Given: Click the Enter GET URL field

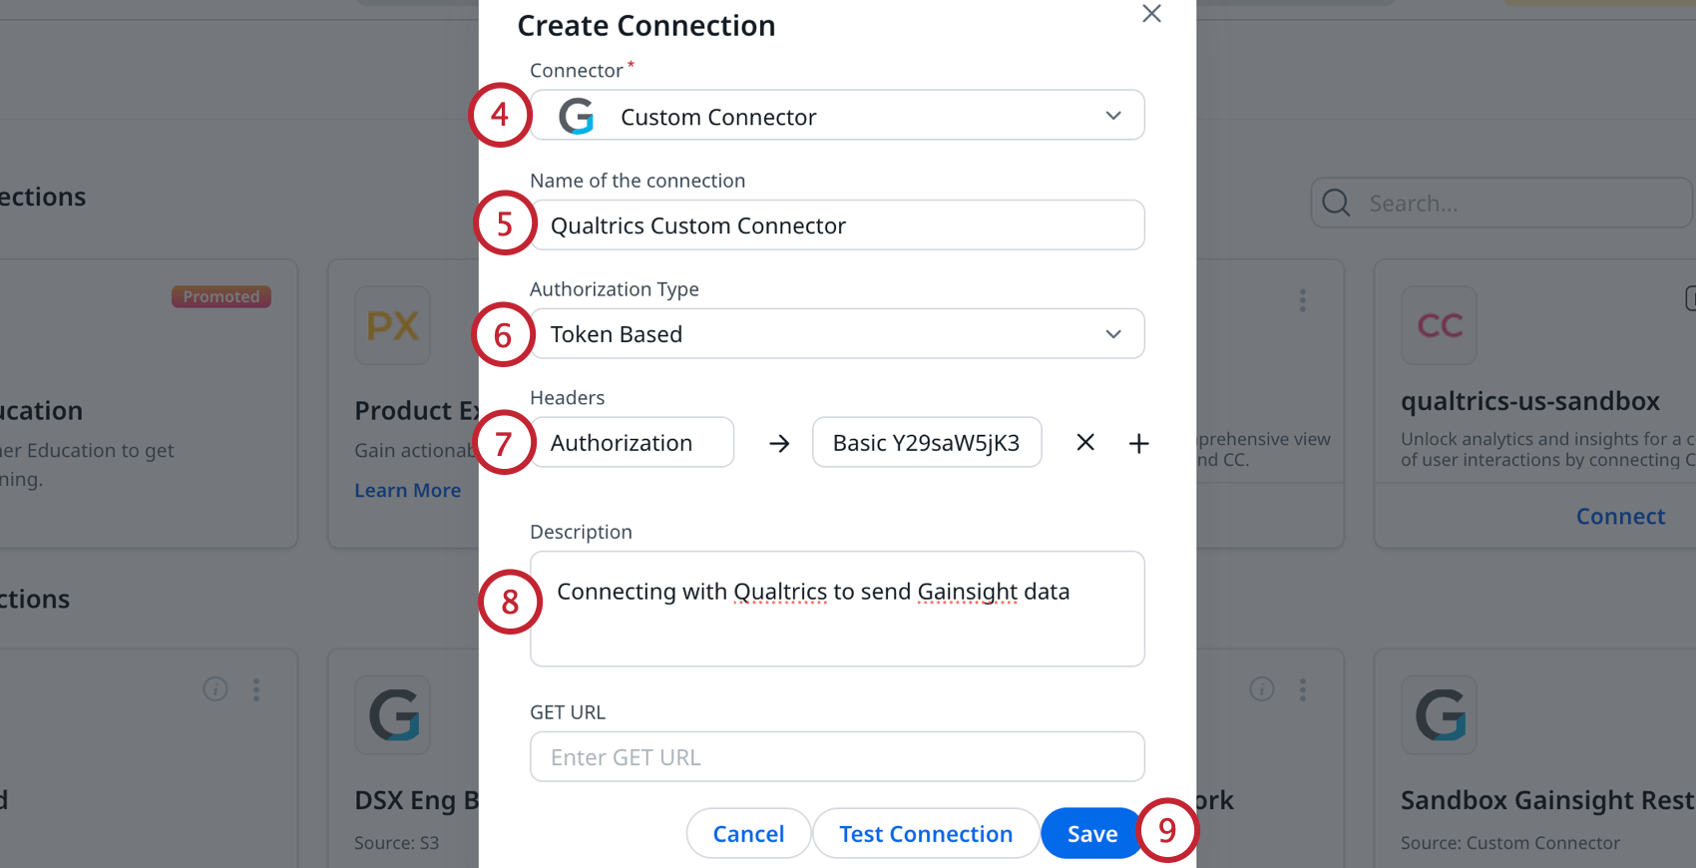Looking at the screenshot, I should tap(837, 756).
